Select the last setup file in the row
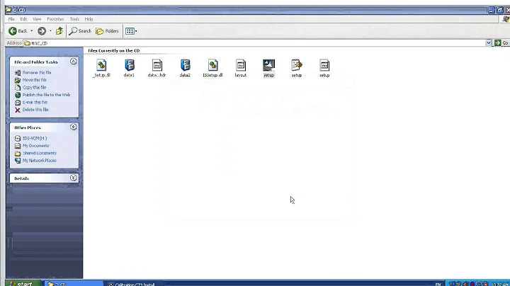Viewport: 510px width, 286px height. [x=324, y=65]
